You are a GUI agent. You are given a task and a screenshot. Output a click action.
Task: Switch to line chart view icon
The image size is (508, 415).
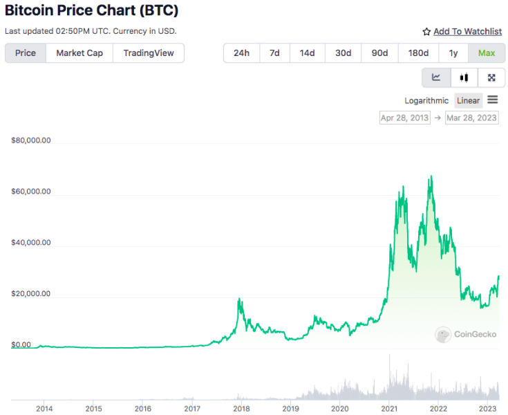(436, 77)
